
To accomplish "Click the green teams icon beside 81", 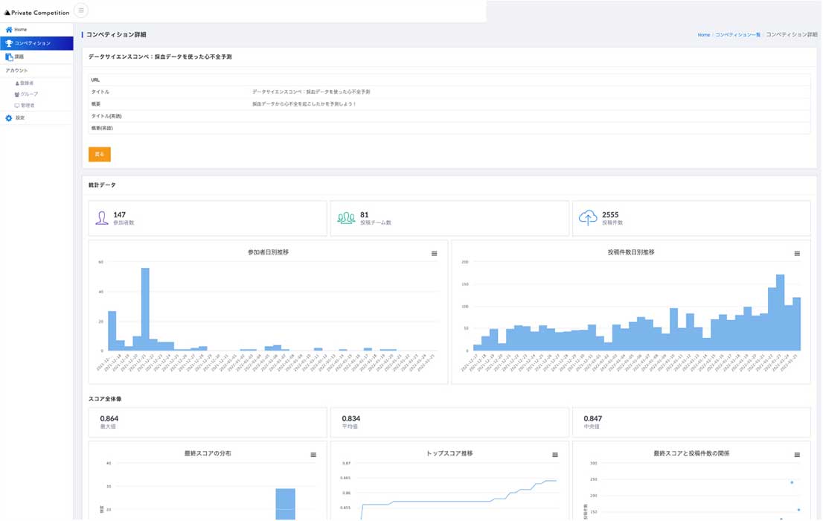I will [x=346, y=218].
